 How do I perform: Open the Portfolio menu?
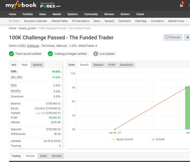click(x=28, y=14)
